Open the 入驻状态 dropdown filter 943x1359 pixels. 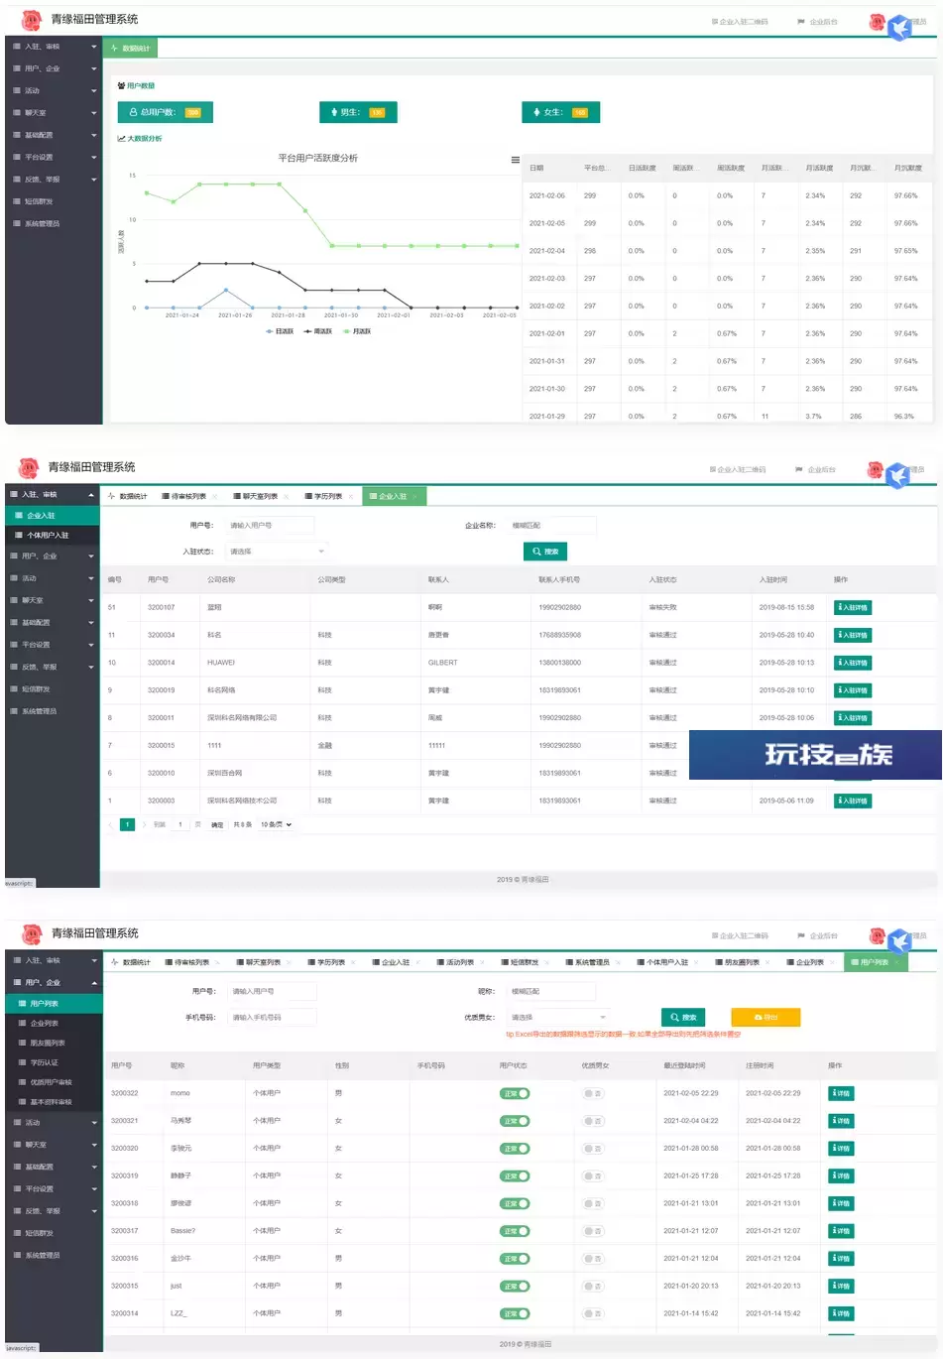(x=278, y=552)
